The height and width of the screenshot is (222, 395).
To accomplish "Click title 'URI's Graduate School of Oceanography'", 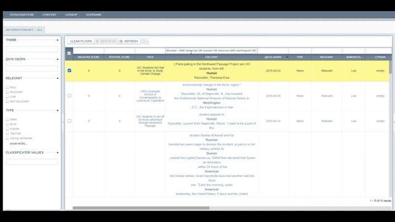I will click(x=150, y=96).
